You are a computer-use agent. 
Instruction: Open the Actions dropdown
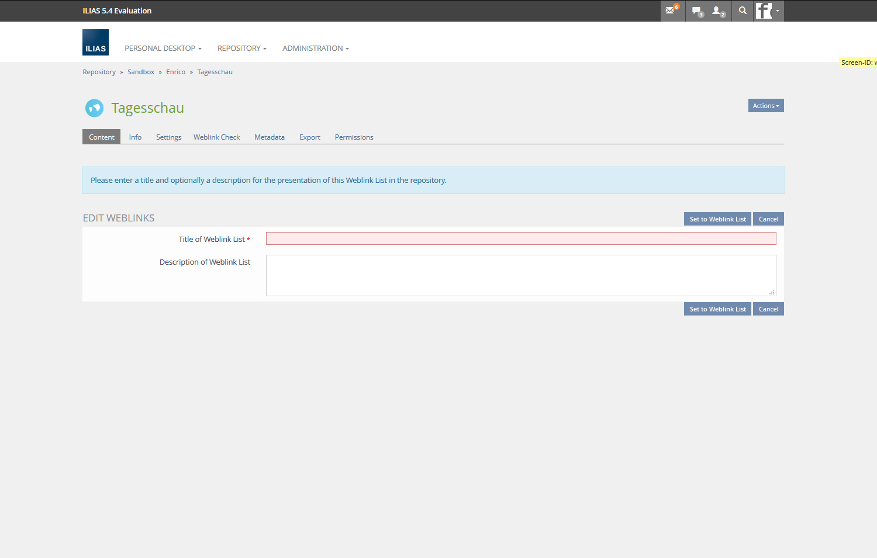click(765, 106)
